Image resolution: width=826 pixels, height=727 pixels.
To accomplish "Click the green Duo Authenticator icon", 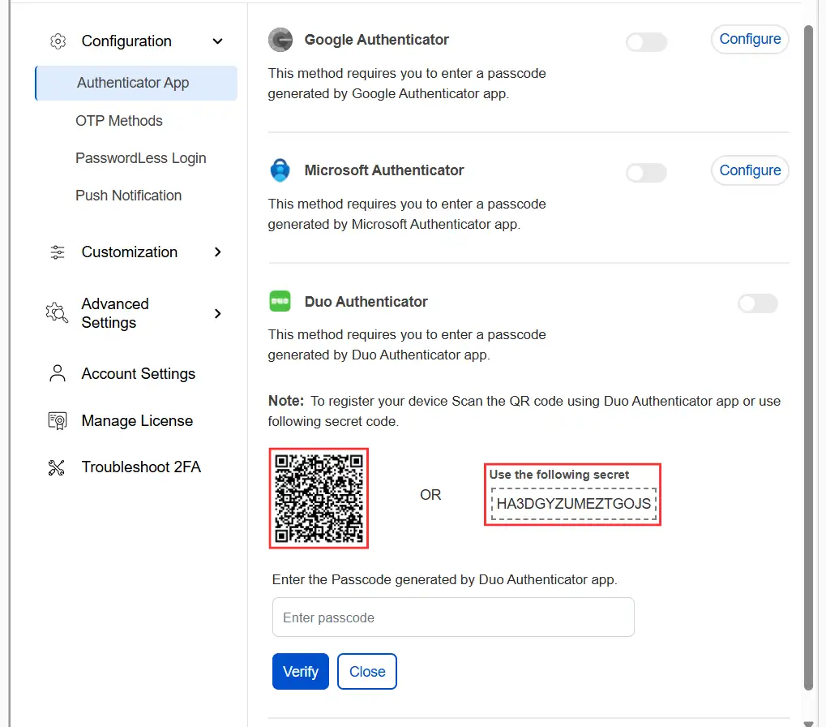I will pos(280,301).
